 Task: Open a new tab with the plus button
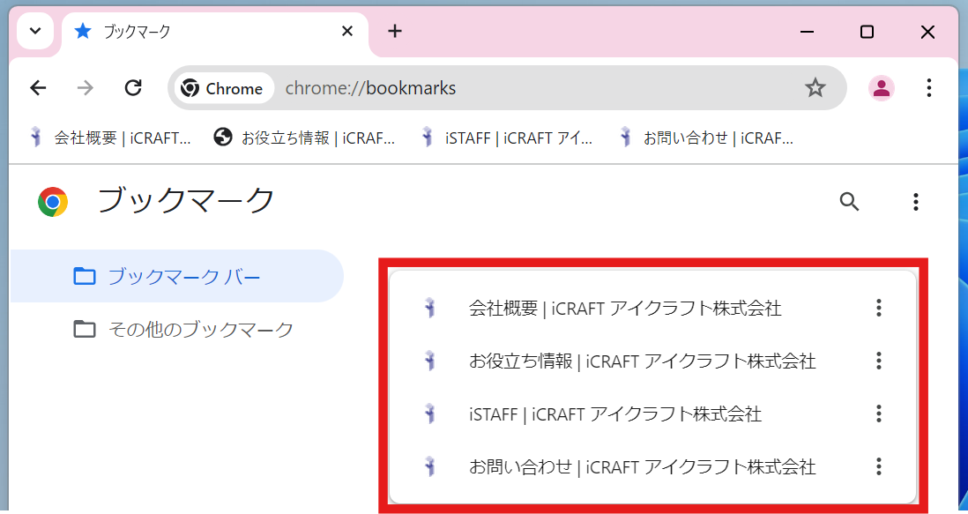pos(394,30)
